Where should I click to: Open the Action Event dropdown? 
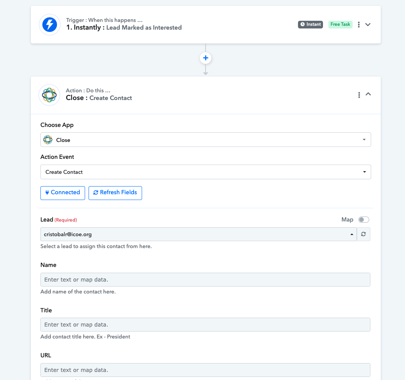tap(206, 172)
